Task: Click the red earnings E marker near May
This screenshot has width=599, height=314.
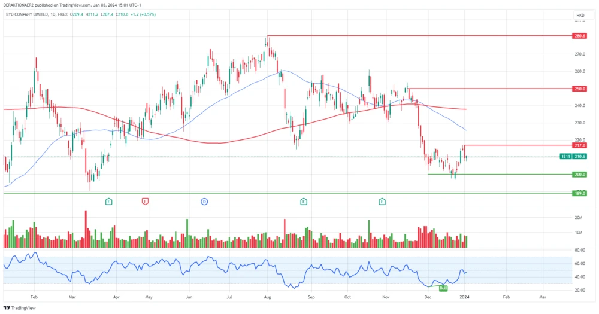Action: click(x=145, y=202)
